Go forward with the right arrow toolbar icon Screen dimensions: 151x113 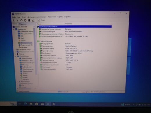17,20
